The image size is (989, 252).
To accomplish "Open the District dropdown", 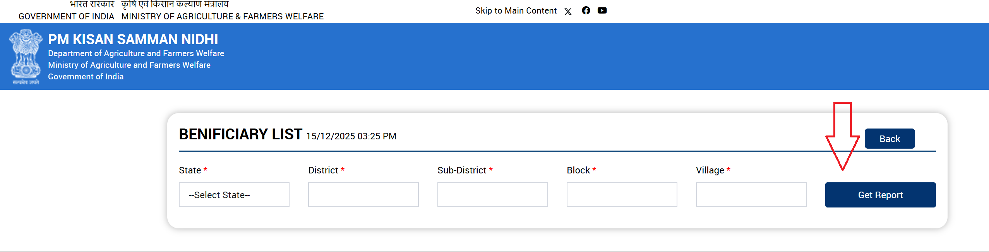I will point(363,195).
